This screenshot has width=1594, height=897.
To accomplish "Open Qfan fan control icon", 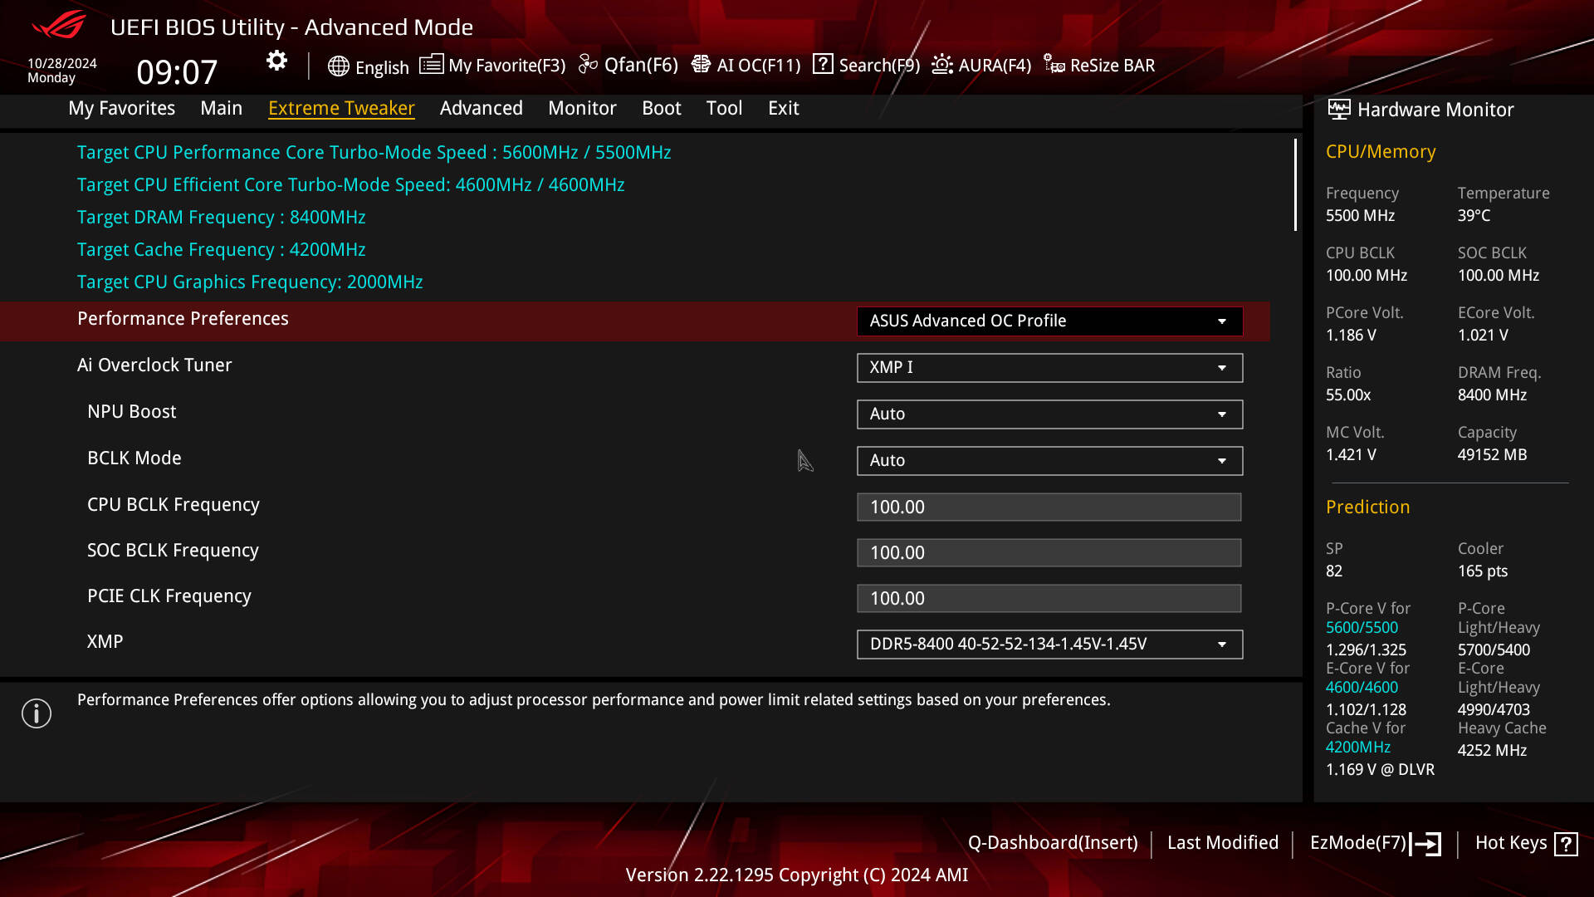I will coord(588,65).
